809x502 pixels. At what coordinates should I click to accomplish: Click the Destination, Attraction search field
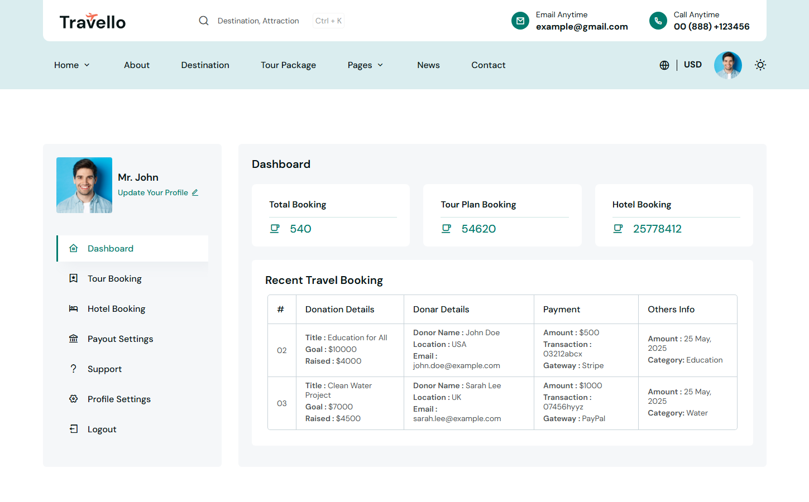[258, 21]
